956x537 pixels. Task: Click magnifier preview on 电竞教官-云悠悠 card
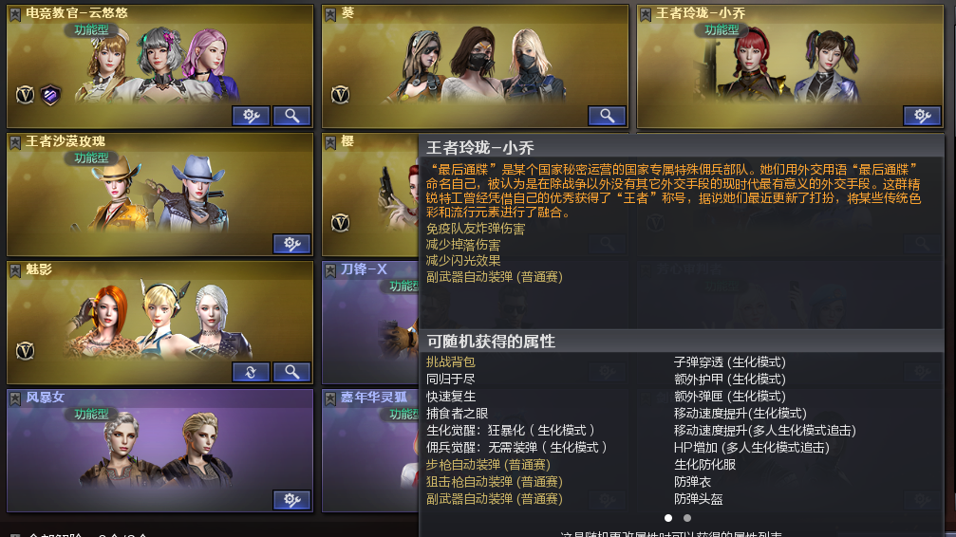[x=292, y=115]
